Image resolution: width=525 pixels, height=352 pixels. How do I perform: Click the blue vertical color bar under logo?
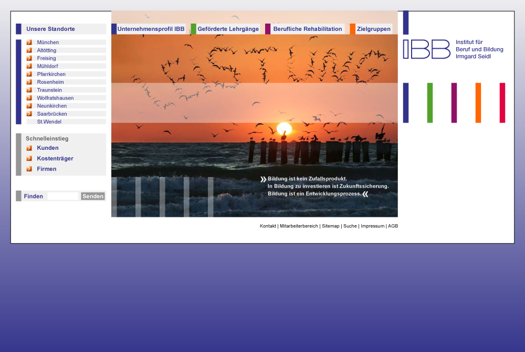coord(406,103)
